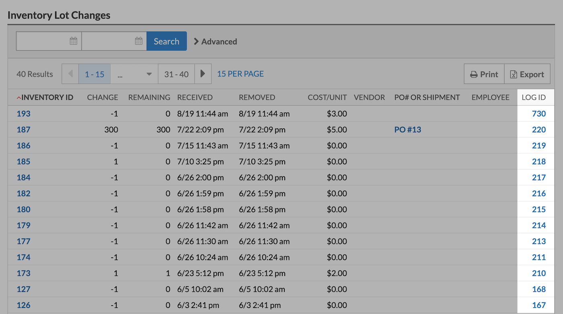Go to next page arrow

(x=203, y=74)
